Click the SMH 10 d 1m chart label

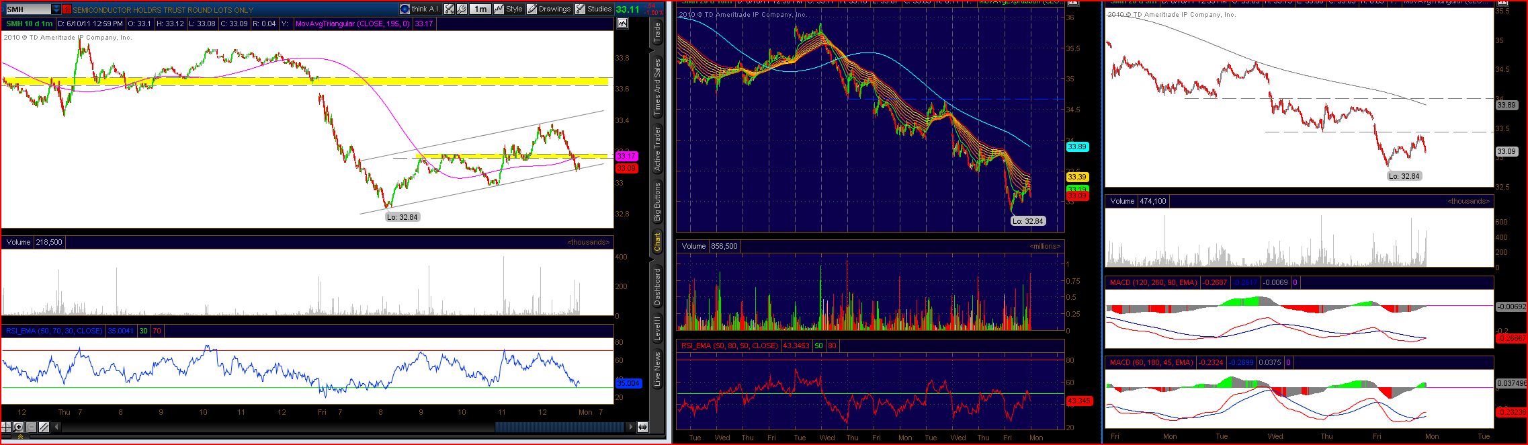[x=30, y=24]
